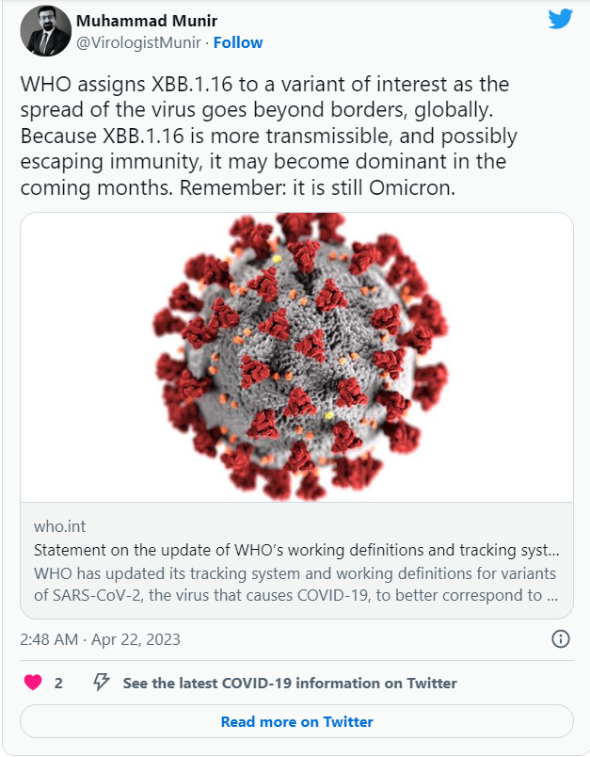Image resolution: width=590 pixels, height=757 pixels.
Task: Click the WHO statement headline in card
Action: 296,550
